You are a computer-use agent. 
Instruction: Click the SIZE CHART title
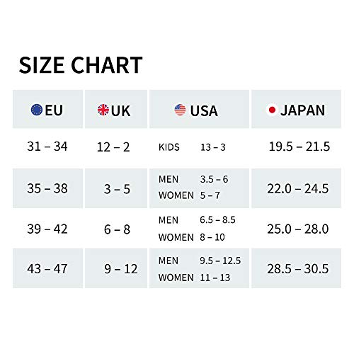[x=81, y=65]
